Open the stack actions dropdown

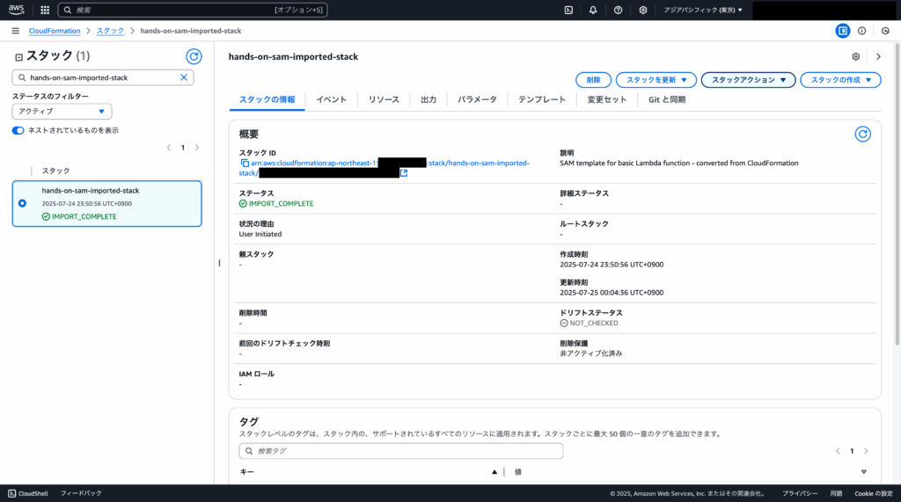coord(748,80)
